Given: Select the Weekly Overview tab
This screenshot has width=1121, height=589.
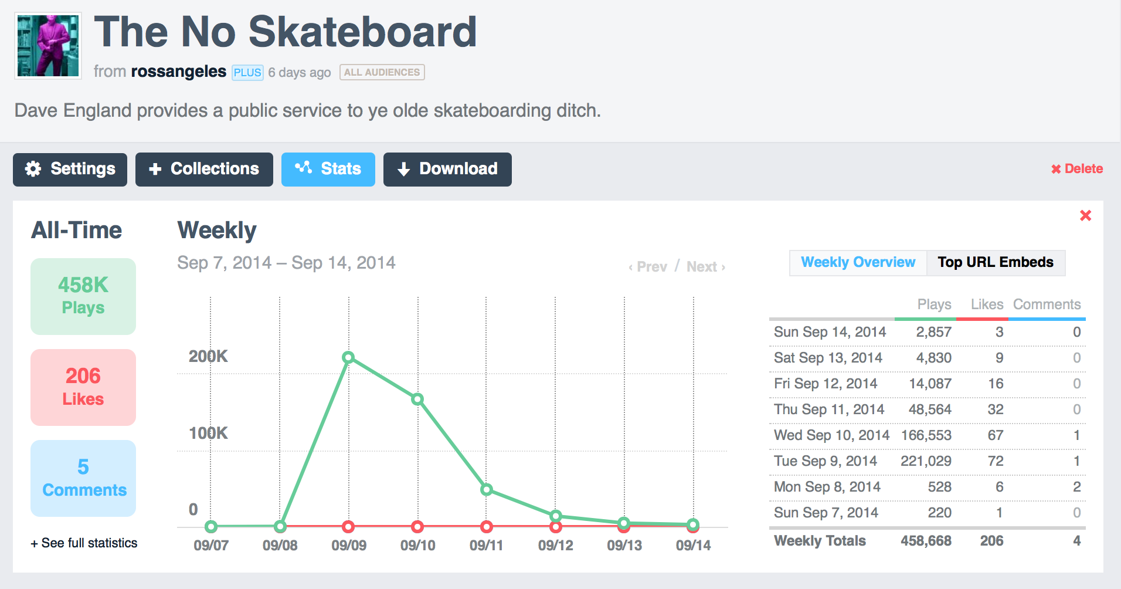Looking at the screenshot, I should (x=858, y=262).
